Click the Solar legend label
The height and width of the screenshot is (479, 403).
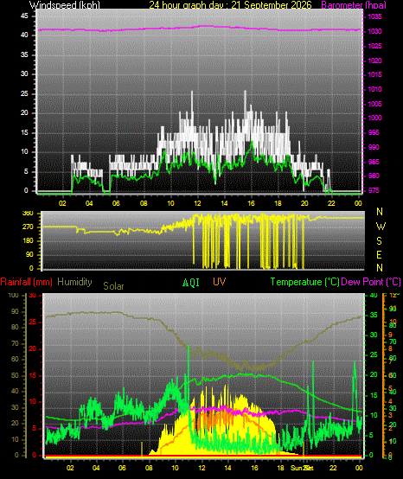(x=113, y=286)
